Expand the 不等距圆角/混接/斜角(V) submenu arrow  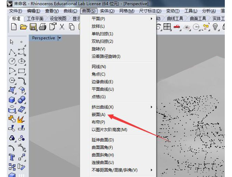tap(151, 170)
